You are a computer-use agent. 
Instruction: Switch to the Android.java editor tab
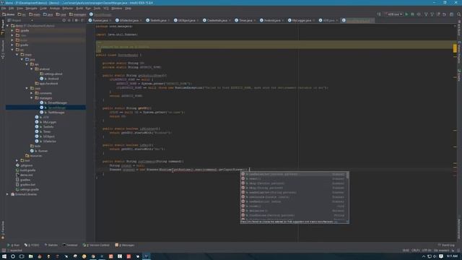coord(271,20)
